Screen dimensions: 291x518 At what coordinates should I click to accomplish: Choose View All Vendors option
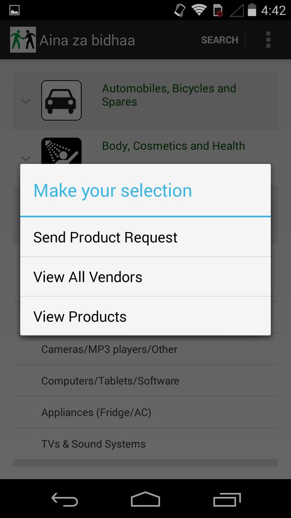(145, 277)
